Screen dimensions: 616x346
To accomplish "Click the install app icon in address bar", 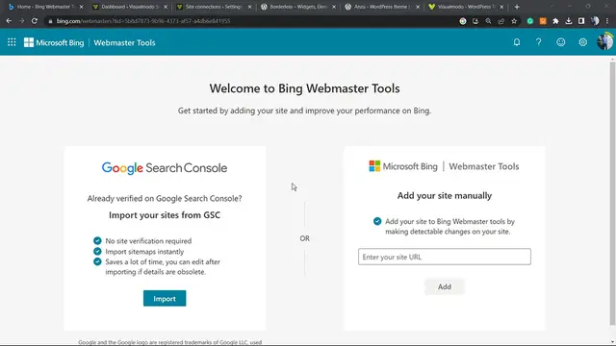I will click(x=475, y=21).
